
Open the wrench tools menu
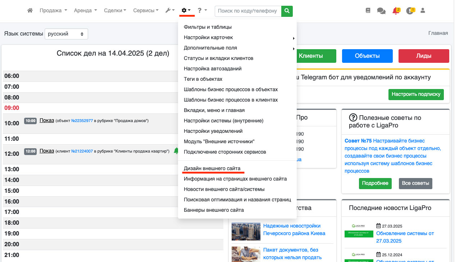click(170, 11)
